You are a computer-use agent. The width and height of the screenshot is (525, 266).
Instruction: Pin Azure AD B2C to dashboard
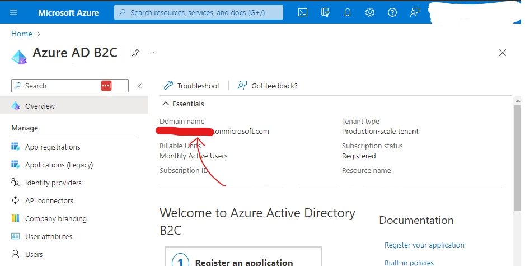tap(135, 53)
